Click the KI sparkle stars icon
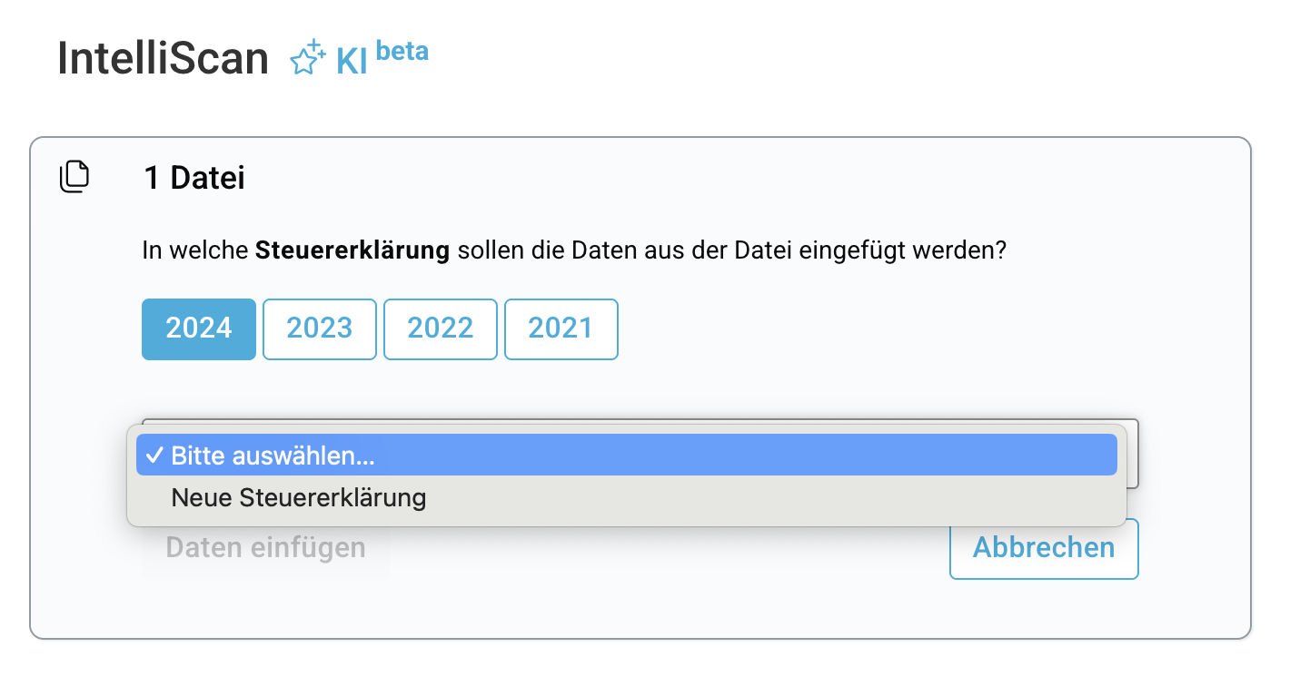Image resolution: width=1290 pixels, height=686 pixels. click(307, 58)
